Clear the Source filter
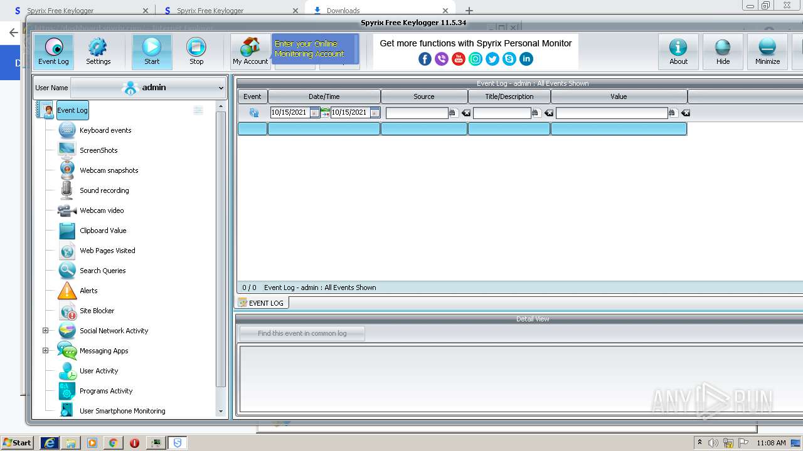The image size is (803, 451). [x=465, y=113]
